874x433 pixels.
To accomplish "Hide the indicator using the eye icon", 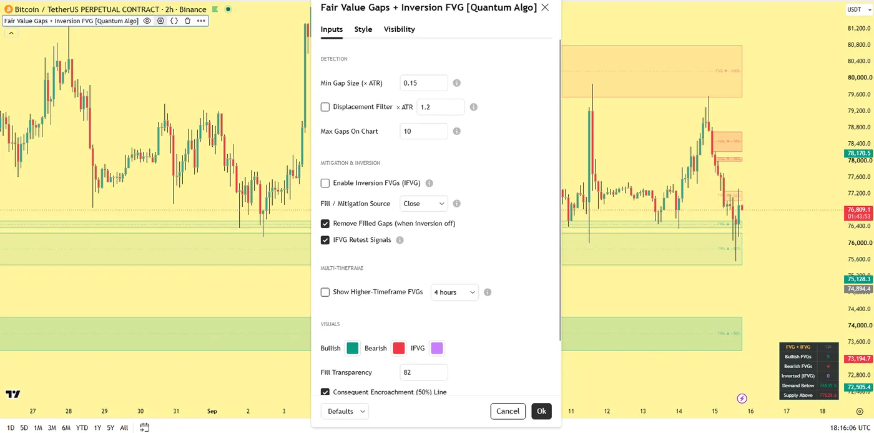I will pyautogui.click(x=147, y=21).
